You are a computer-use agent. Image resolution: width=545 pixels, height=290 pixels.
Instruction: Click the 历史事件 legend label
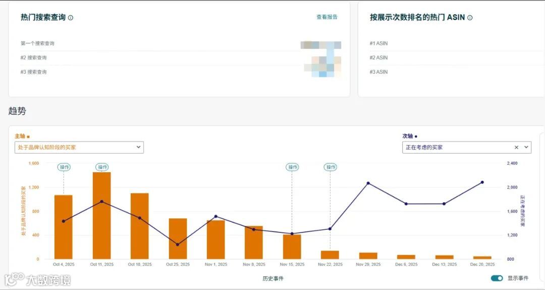pyautogui.click(x=273, y=278)
